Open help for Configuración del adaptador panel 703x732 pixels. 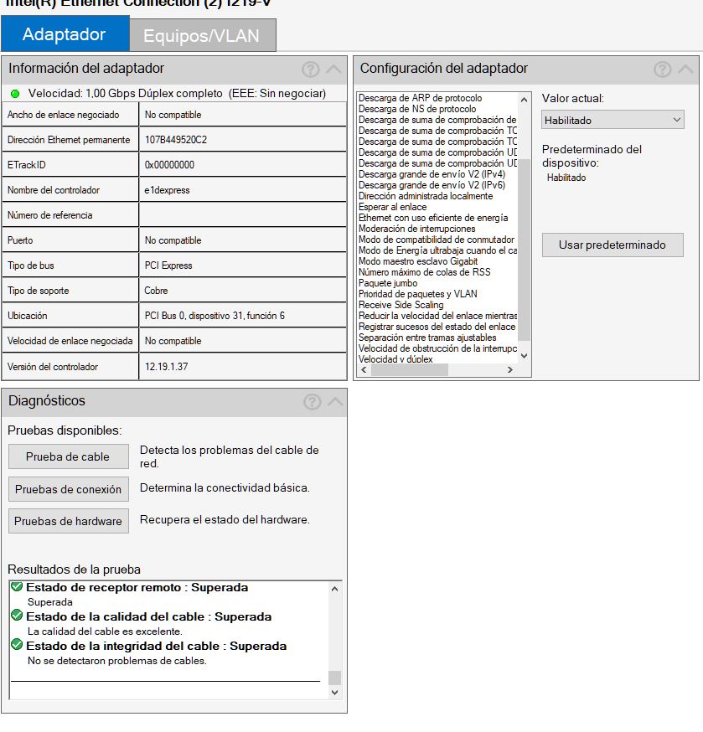(x=662, y=70)
